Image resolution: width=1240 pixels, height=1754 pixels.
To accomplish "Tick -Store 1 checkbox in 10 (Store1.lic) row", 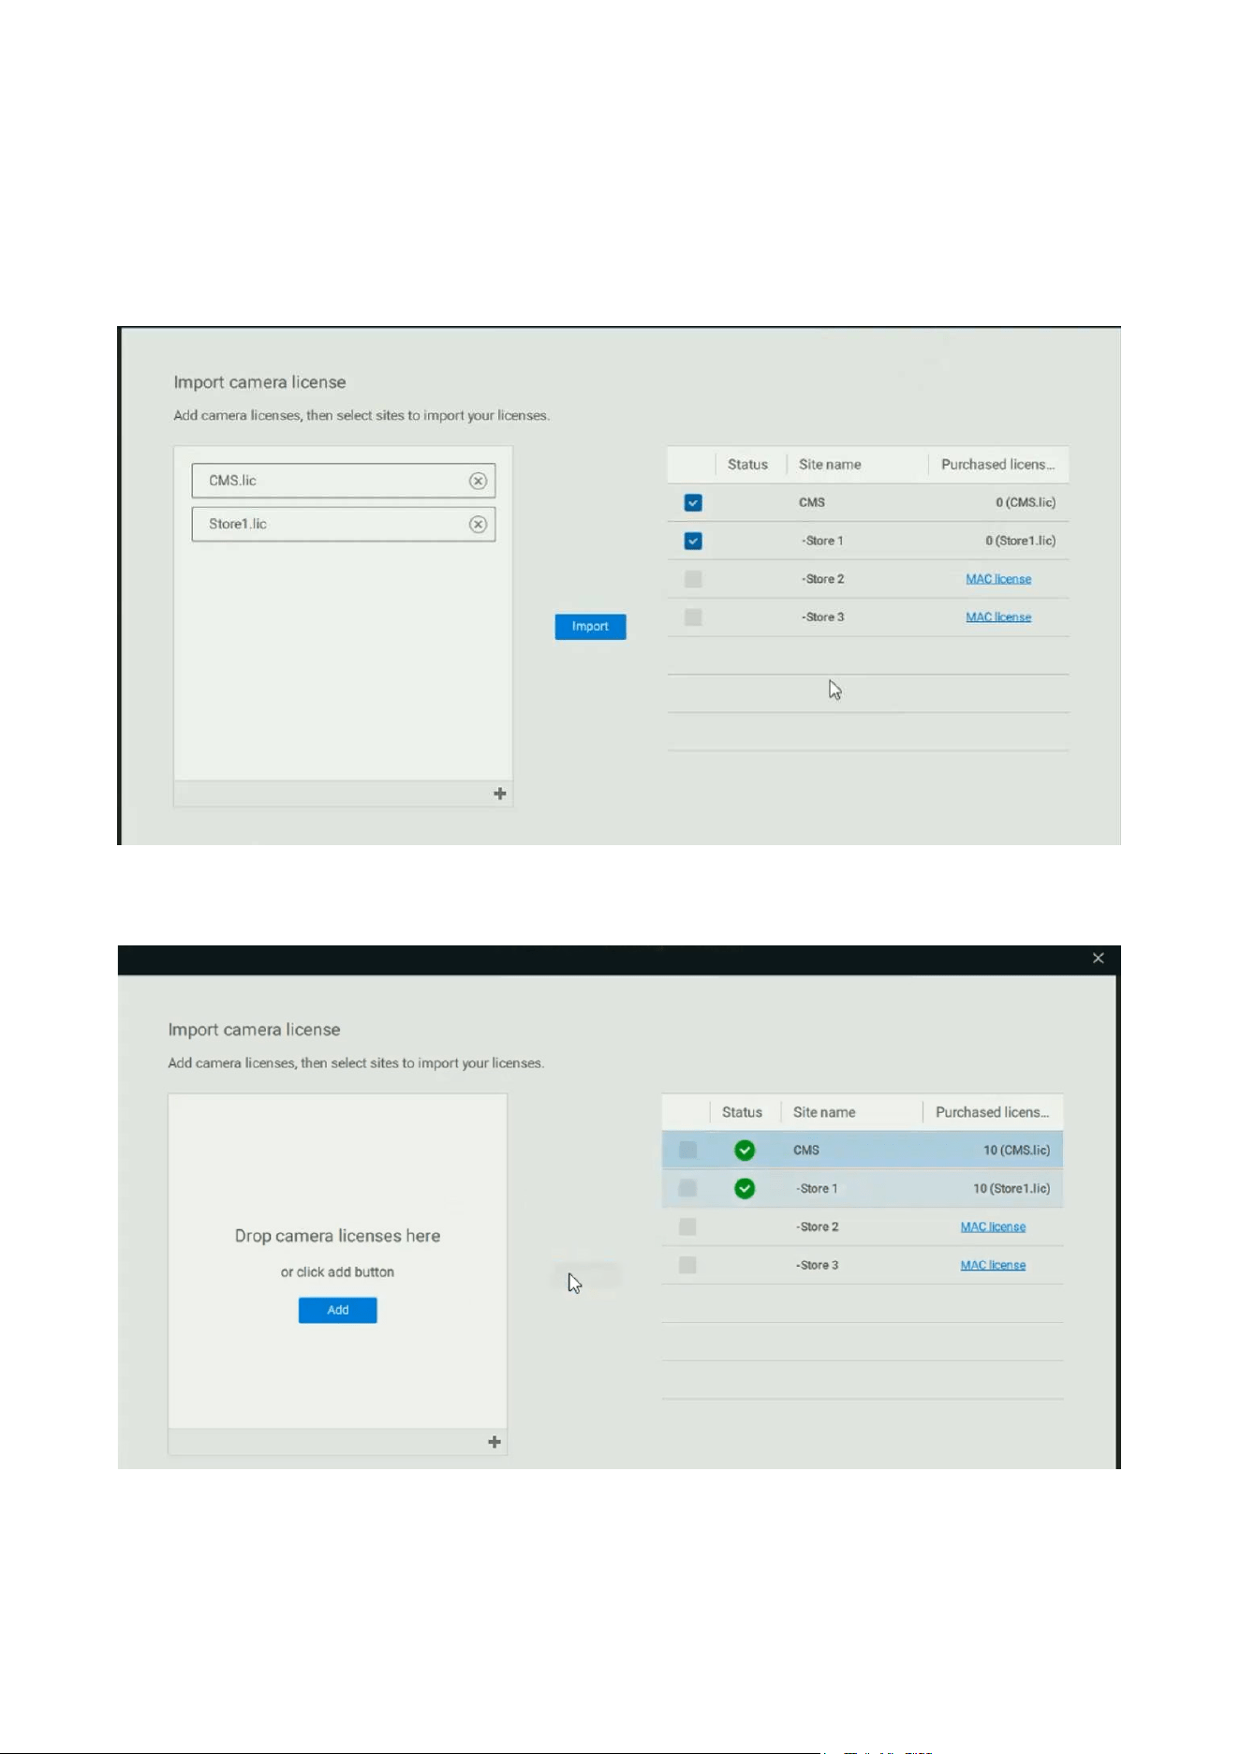I will click(x=687, y=1188).
